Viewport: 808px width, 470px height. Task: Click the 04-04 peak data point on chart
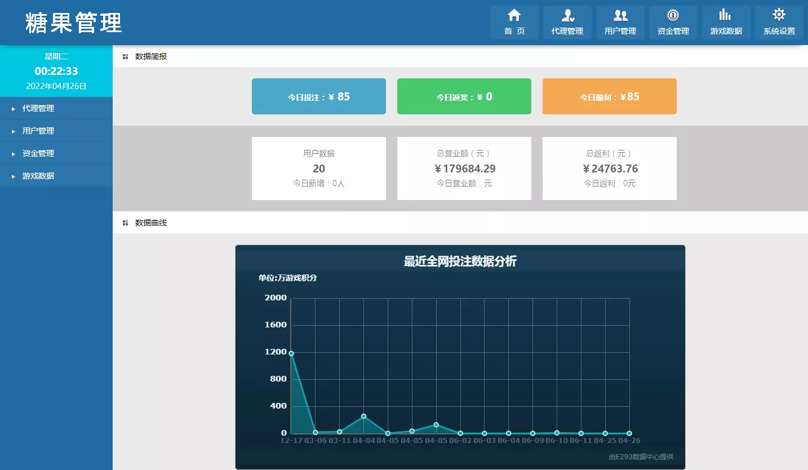click(364, 416)
